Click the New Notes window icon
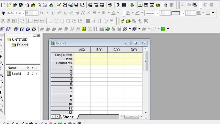 pos(51,5)
